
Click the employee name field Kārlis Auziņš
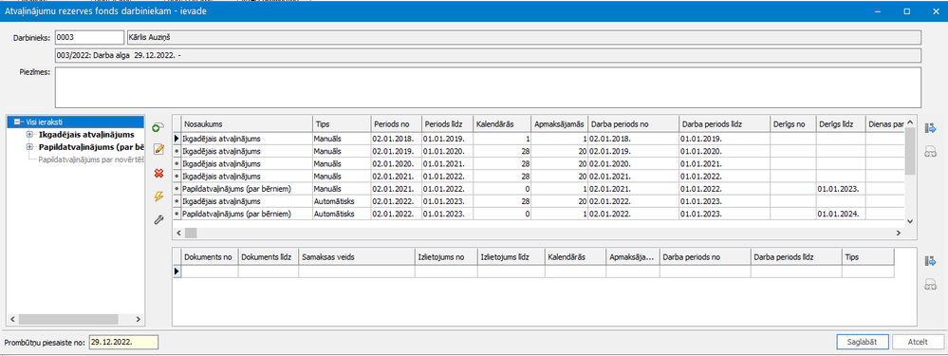point(524,37)
